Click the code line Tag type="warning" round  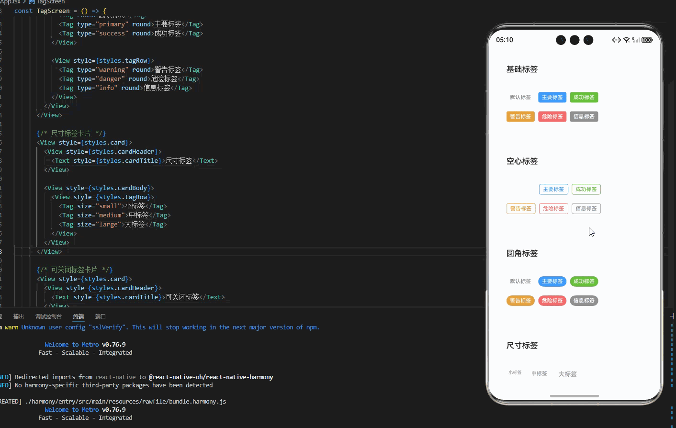131,70
